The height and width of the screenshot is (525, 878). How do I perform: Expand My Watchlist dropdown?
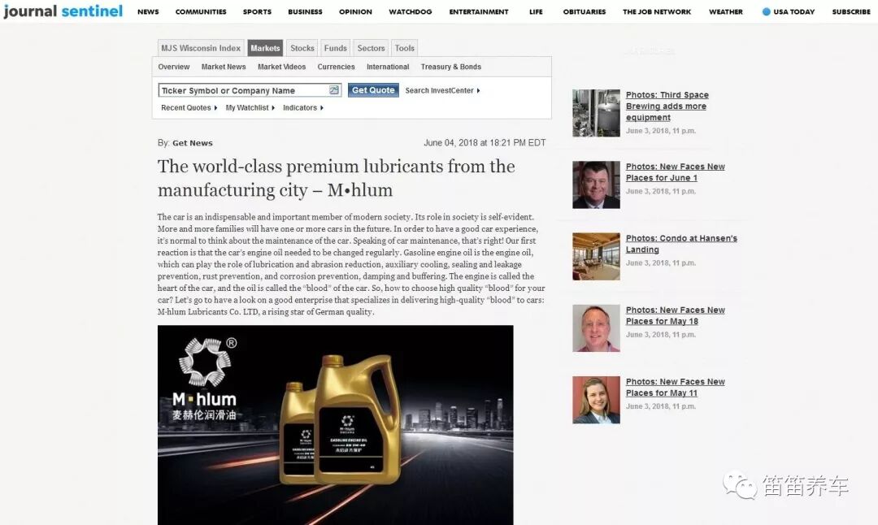pos(250,107)
